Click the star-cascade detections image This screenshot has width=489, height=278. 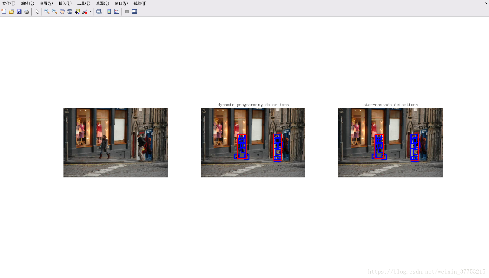(x=390, y=143)
